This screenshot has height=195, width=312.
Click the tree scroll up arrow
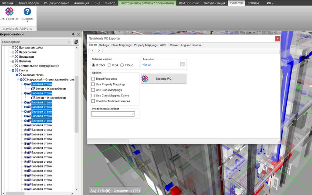(x=76, y=48)
